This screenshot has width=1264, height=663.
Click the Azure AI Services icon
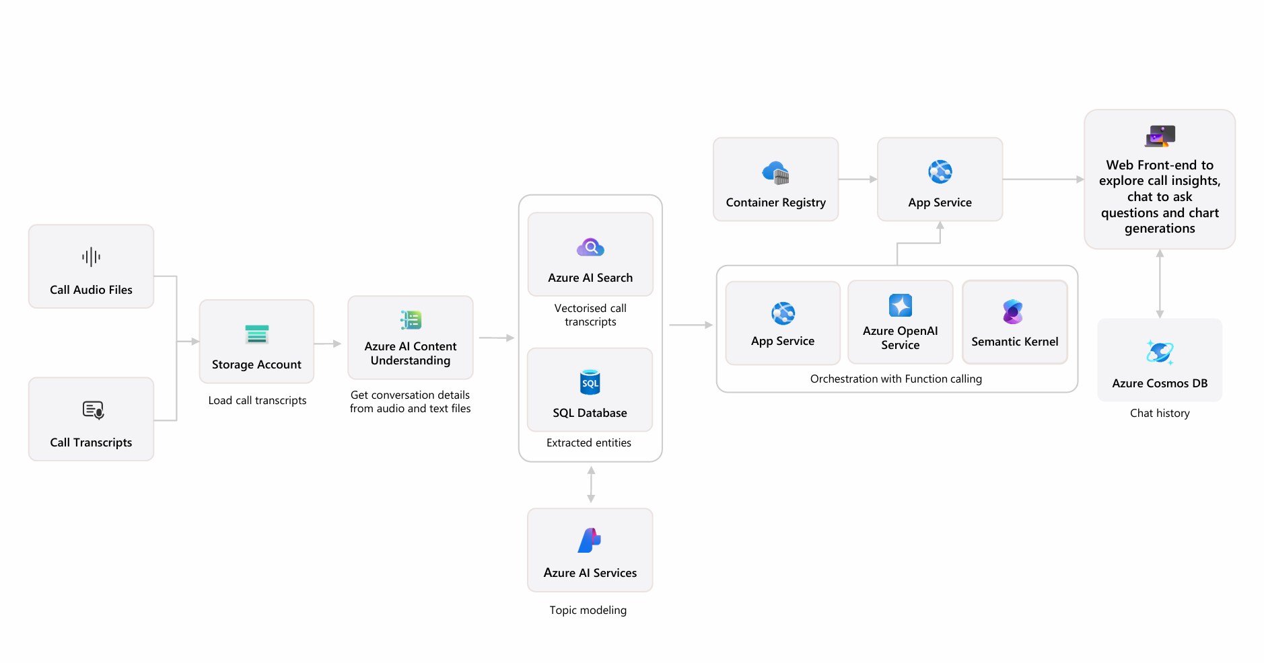coord(590,541)
